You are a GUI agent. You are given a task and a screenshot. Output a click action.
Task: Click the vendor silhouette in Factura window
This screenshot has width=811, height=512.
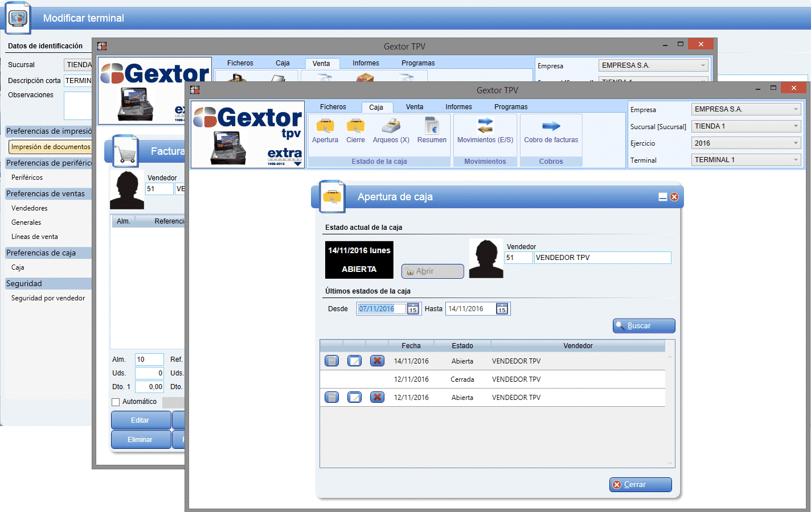click(x=127, y=190)
